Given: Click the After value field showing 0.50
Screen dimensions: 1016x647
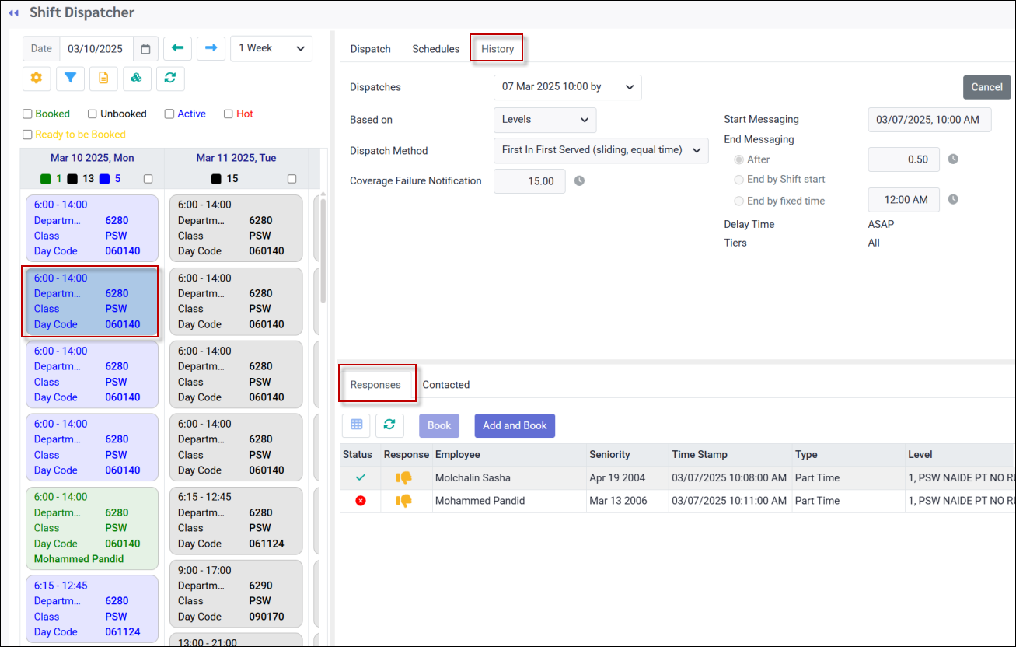Looking at the screenshot, I should tap(903, 159).
